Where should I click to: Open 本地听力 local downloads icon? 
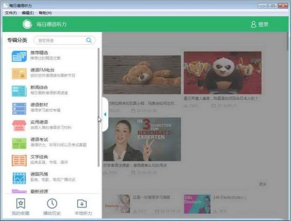[82, 204]
